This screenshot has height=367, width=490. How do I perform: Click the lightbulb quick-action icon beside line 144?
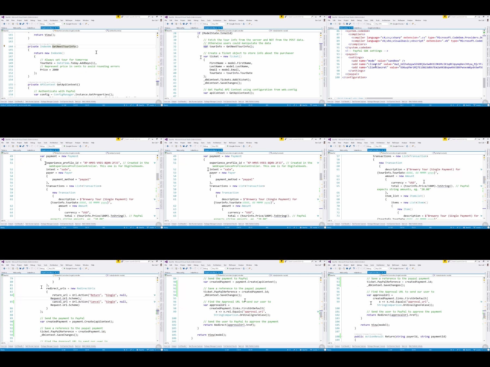point(4,46)
